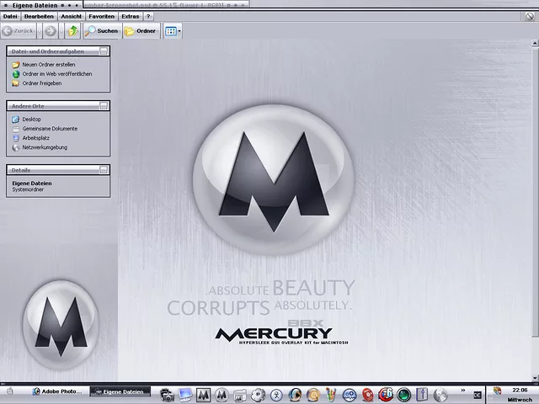539x404 pixels.
Task: Open Gemeinsame Dokumente
Action: tap(50, 129)
